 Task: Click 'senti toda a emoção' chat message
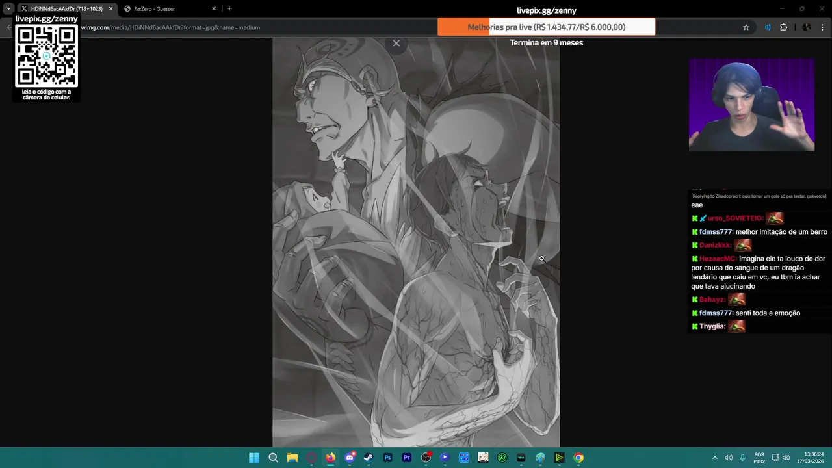click(x=768, y=313)
